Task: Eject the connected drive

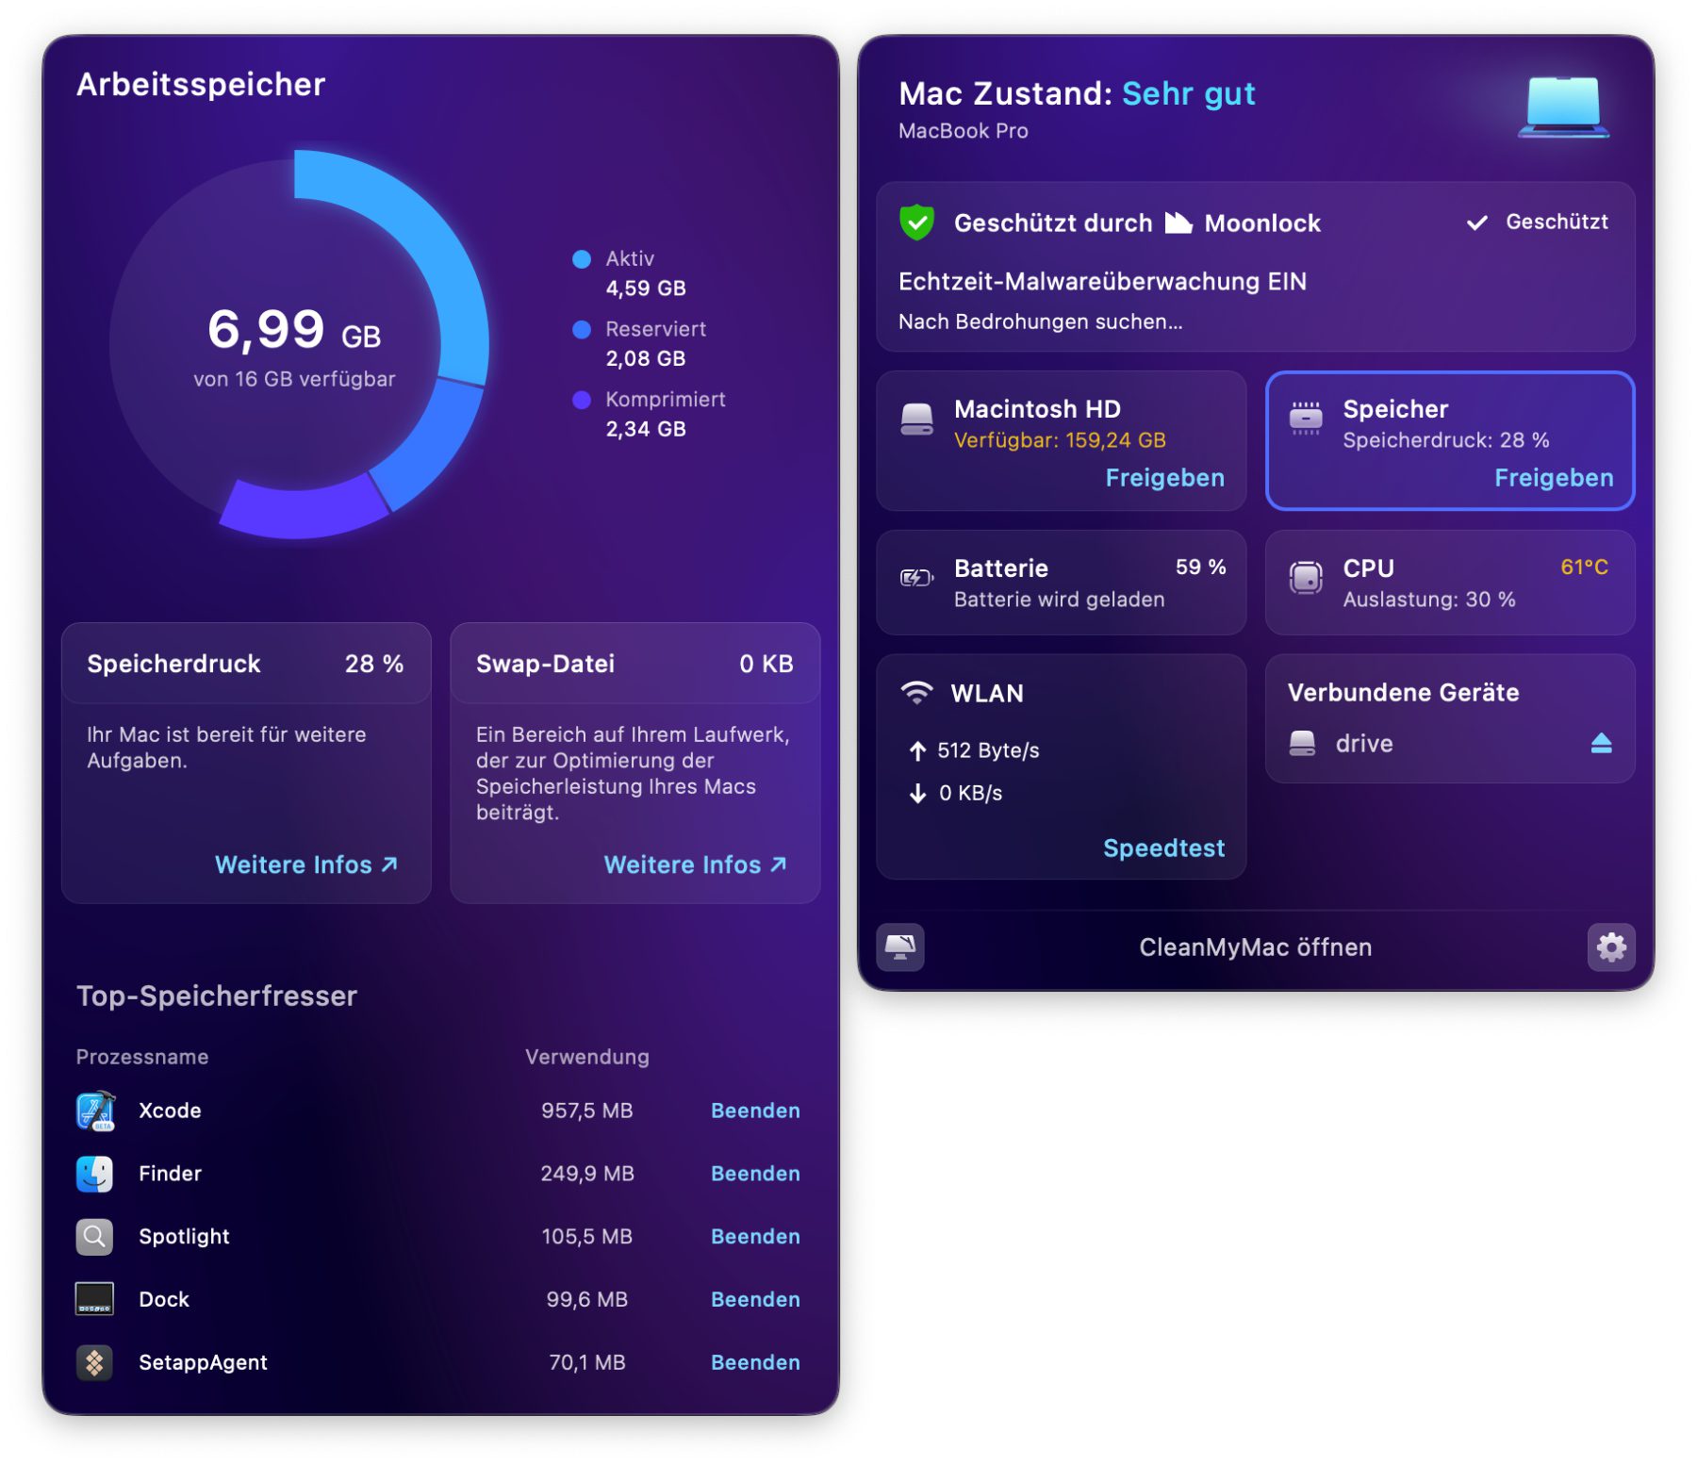Action: [1601, 744]
